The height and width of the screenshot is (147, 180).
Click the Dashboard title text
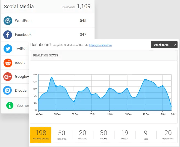[x=40, y=45]
